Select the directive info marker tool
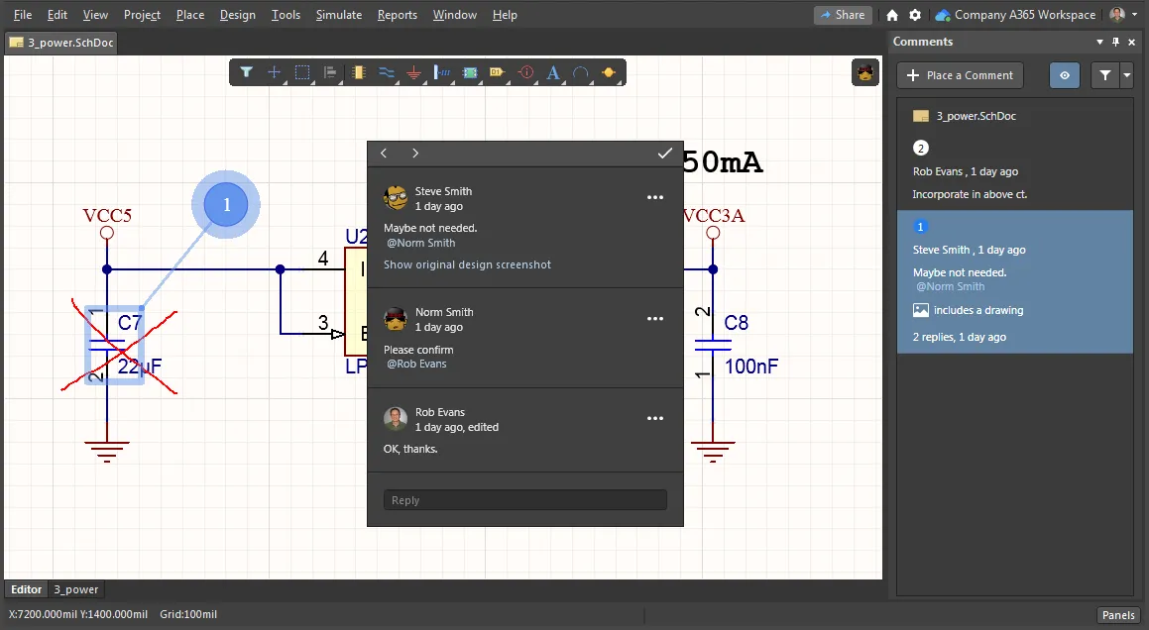1149x630 pixels. tap(526, 72)
